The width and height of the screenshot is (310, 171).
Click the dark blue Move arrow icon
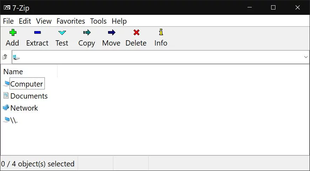112,33
